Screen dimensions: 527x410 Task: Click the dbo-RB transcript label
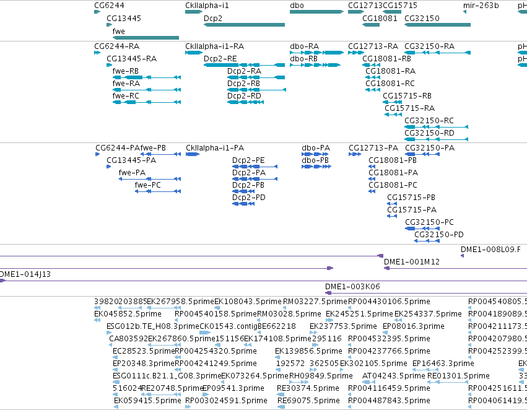click(x=303, y=58)
